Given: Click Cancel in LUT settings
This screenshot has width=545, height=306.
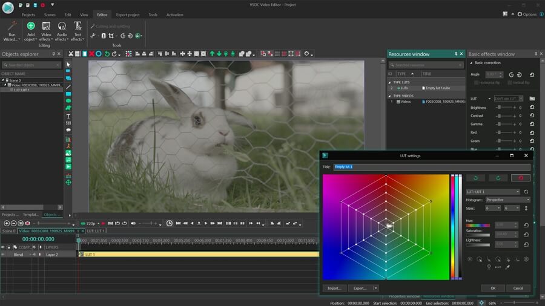Looking at the screenshot, I should click(x=518, y=288).
